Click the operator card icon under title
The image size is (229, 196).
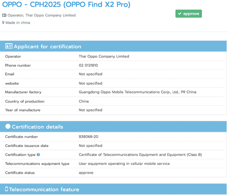pos(4,15)
